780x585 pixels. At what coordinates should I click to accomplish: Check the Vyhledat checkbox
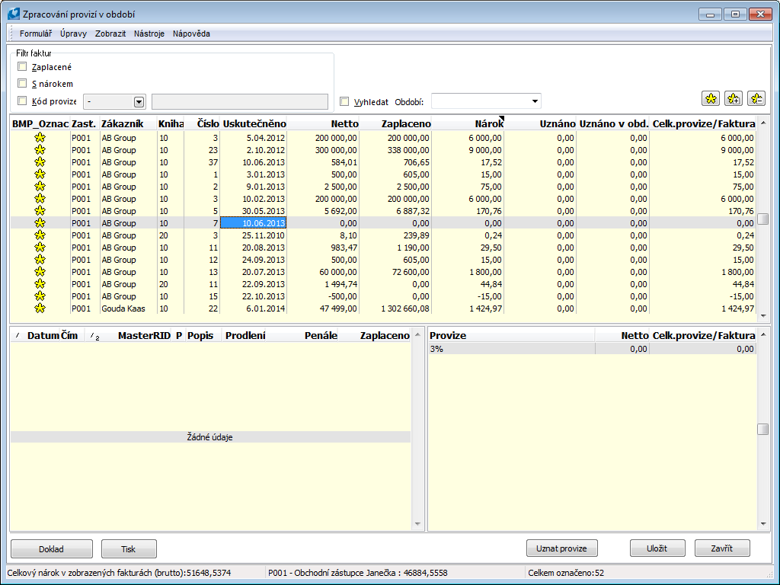pyautogui.click(x=344, y=101)
